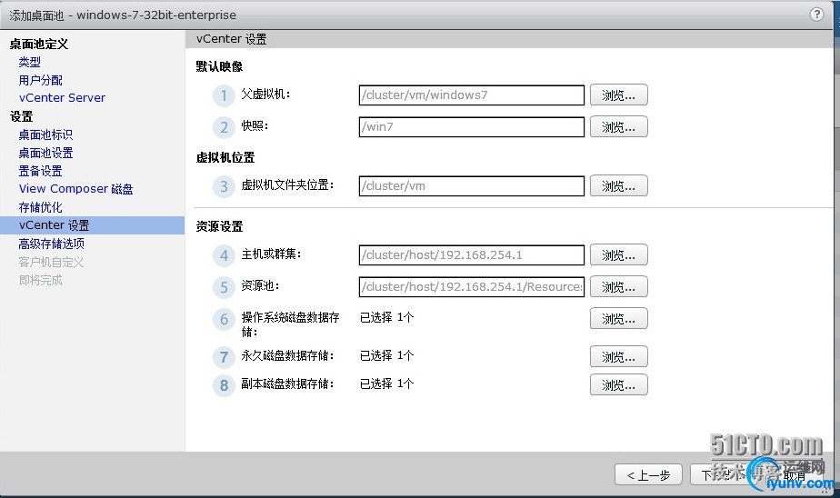Browse for replica disk datastore (副本磁盘数据存储)
Image resolution: width=840 pixels, height=498 pixels.
click(619, 384)
